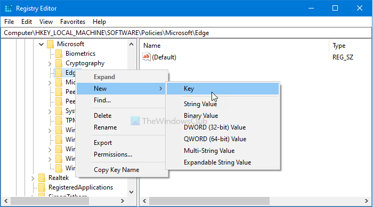Open the Edit menu
This screenshot has width=373, height=207.
tap(27, 22)
